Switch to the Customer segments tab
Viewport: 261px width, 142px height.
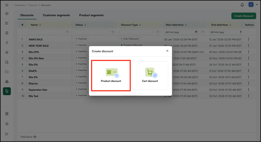[56, 15]
